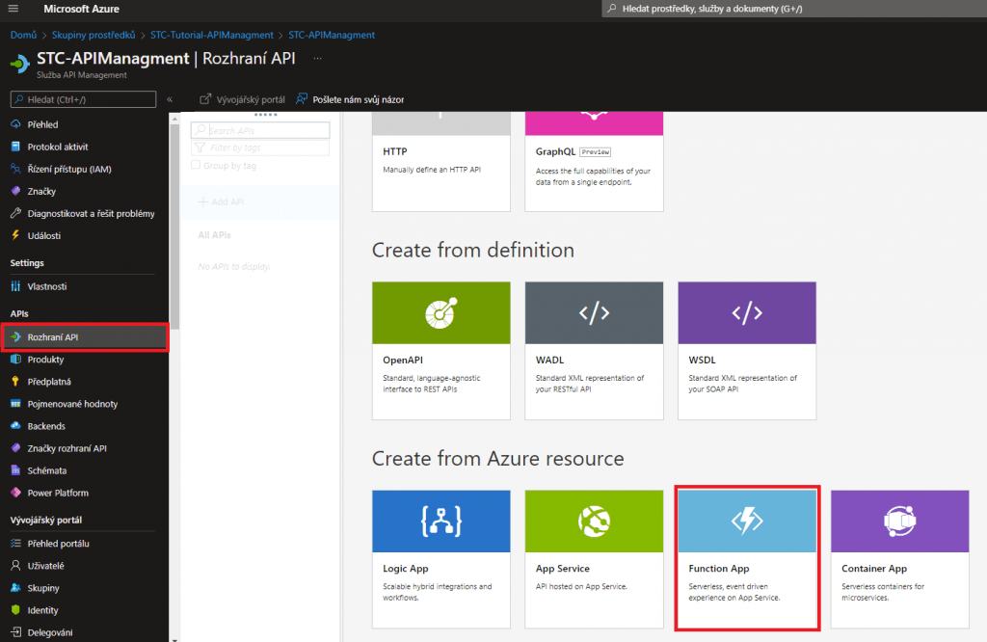Select the Logic App tile icon
The width and height of the screenshot is (987, 642).
[x=440, y=522]
